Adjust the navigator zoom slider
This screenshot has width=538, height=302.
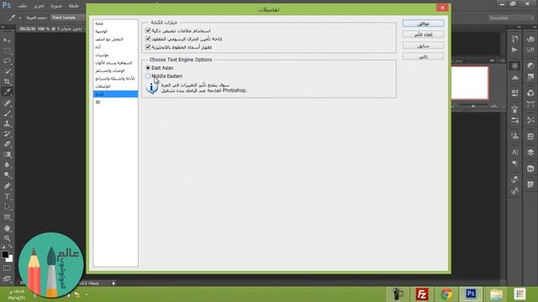pyautogui.click(x=472, y=107)
